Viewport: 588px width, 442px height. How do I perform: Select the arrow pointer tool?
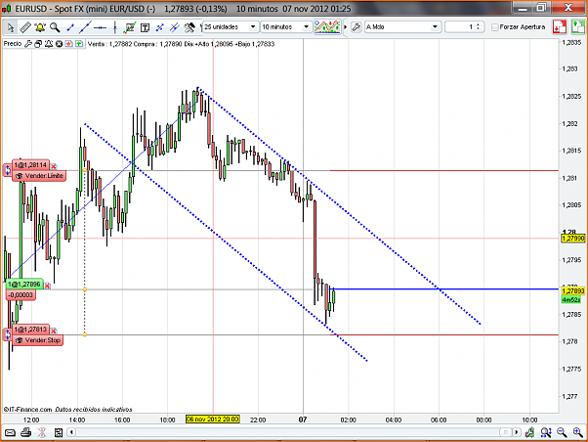click(x=11, y=27)
